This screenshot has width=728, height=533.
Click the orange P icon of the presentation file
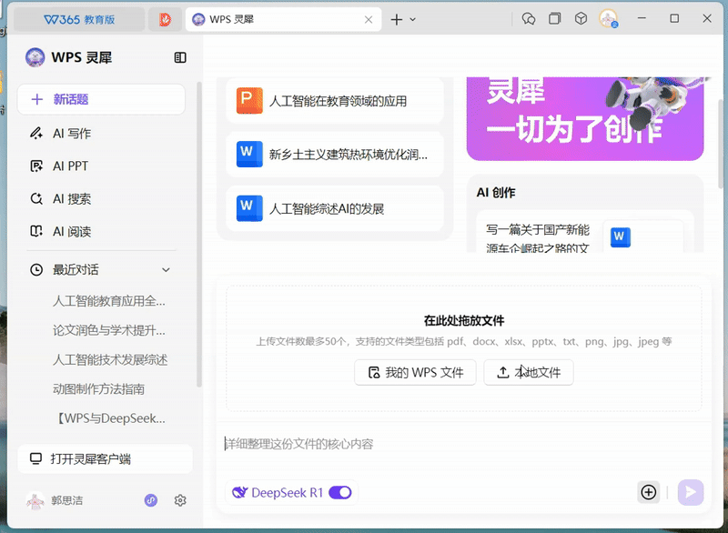tap(249, 100)
